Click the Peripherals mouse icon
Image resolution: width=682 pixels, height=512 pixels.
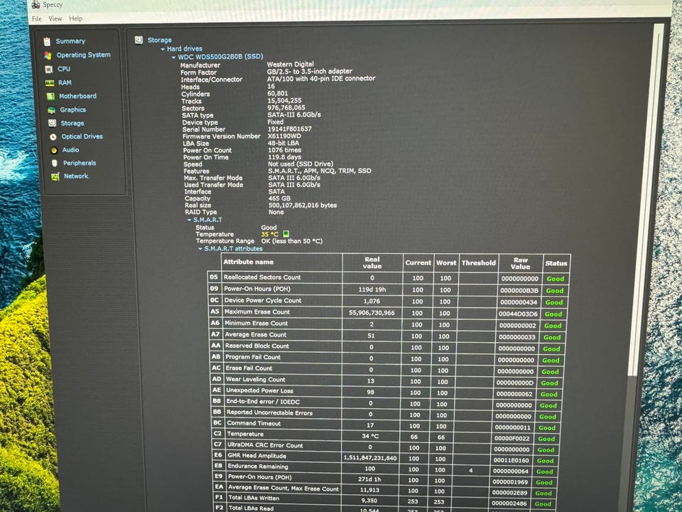[x=55, y=164]
